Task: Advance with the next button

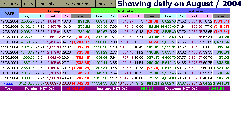Action: (x=106, y=4)
